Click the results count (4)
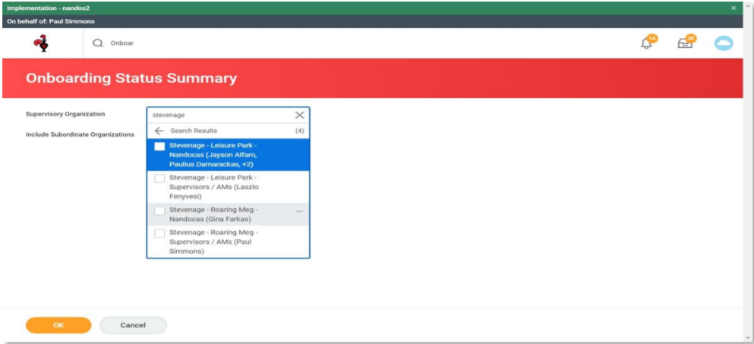This screenshot has height=344, width=754. pyautogui.click(x=299, y=131)
